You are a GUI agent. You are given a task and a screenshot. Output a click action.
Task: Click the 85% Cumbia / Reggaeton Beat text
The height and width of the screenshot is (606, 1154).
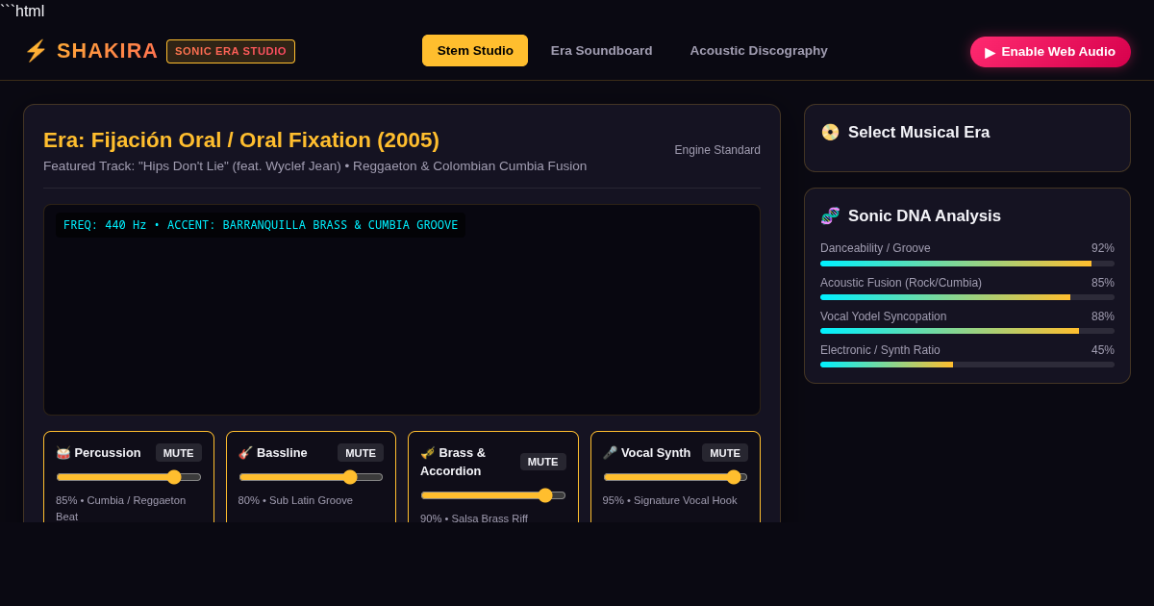click(x=121, y=508)
